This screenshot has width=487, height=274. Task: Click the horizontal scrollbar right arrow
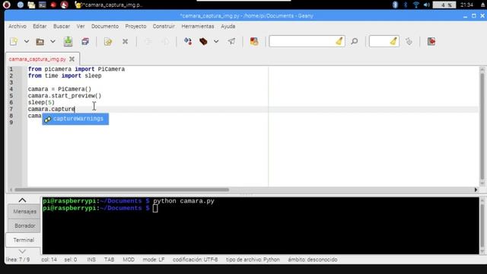(x=476, y=190)
